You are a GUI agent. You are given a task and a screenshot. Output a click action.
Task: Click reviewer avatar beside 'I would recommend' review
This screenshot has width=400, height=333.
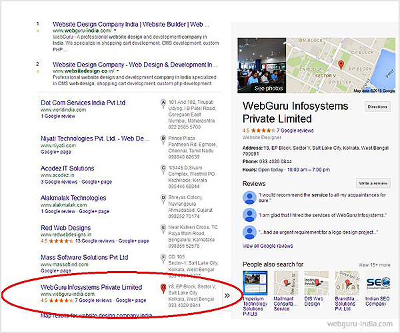(x=249, y=197)
